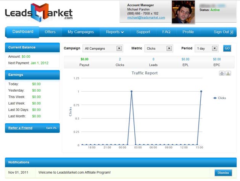Click the This Week earnings value
The image size is (240, 181).
point(36,97)
